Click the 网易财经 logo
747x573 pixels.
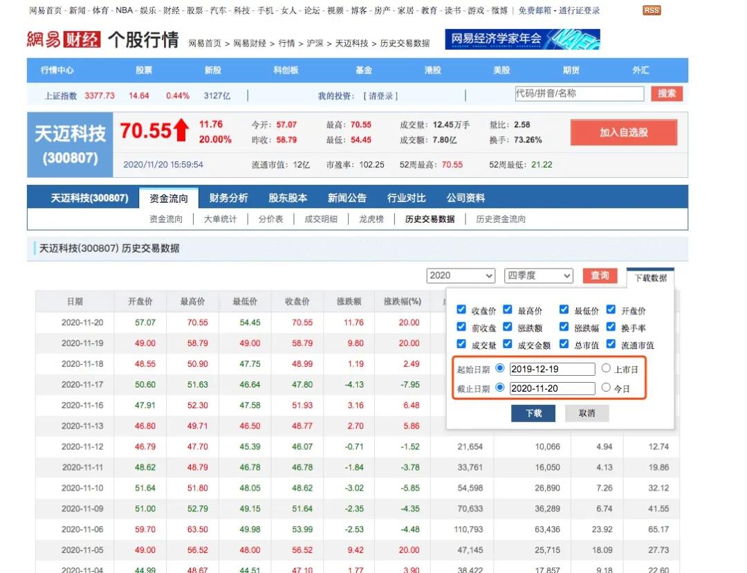(64, 39)
